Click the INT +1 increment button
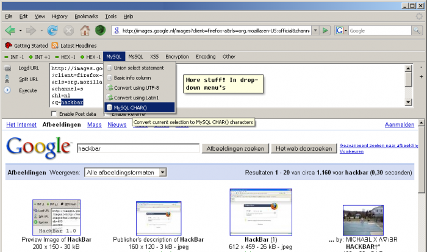 tap(40, 57)
